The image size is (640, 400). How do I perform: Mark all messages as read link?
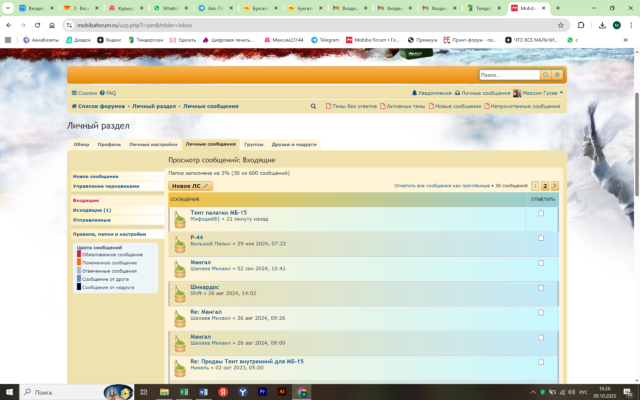pos(442,186)
